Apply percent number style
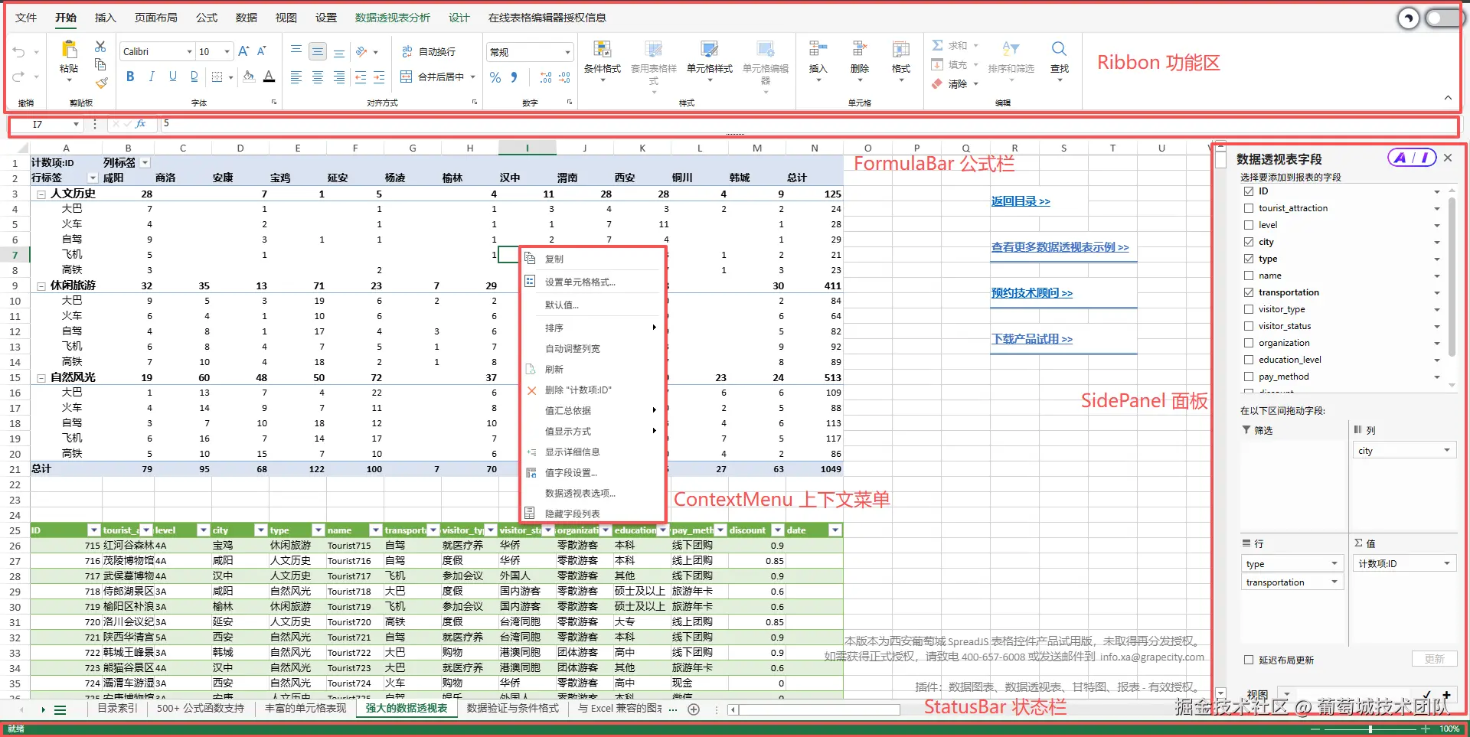 coord(495,77)
